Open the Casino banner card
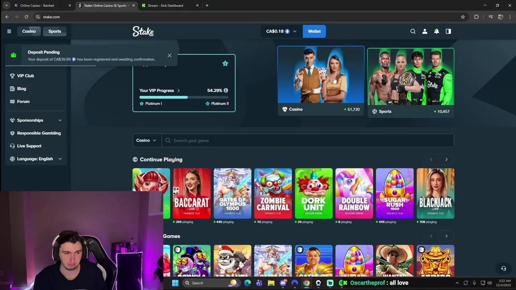516x290 pixels. click(321, 80)
